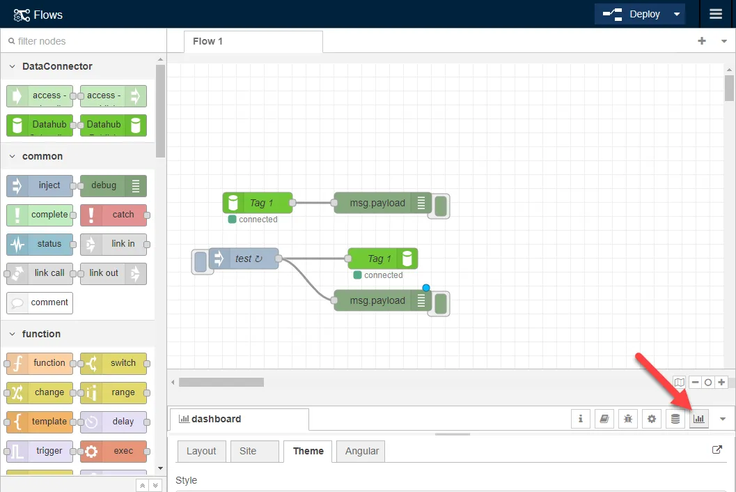Open the main hamburger menu
The image size is (736, 492).
tap(716, 14)
